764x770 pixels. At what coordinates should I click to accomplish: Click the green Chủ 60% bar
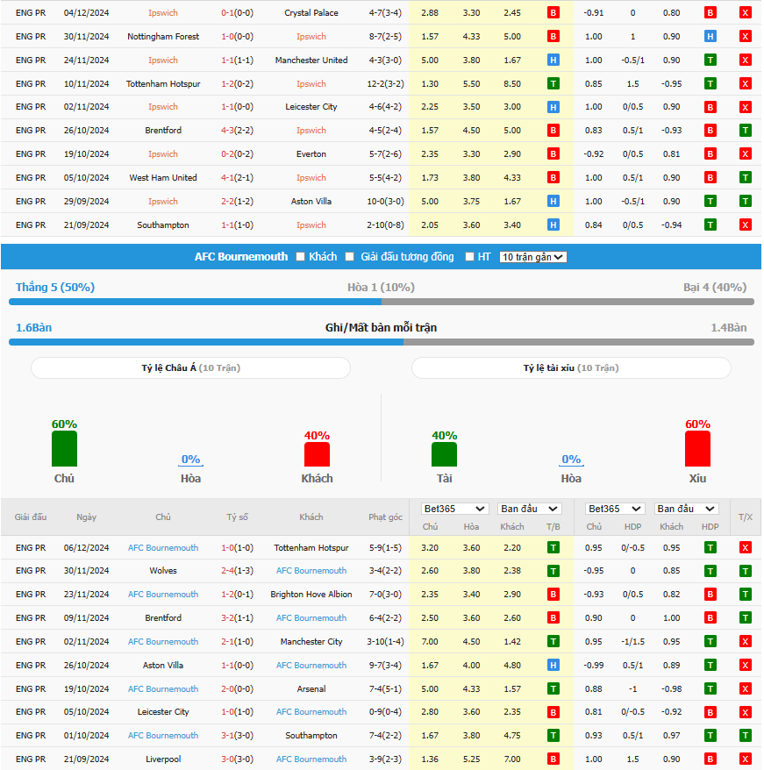click(64, 449)
